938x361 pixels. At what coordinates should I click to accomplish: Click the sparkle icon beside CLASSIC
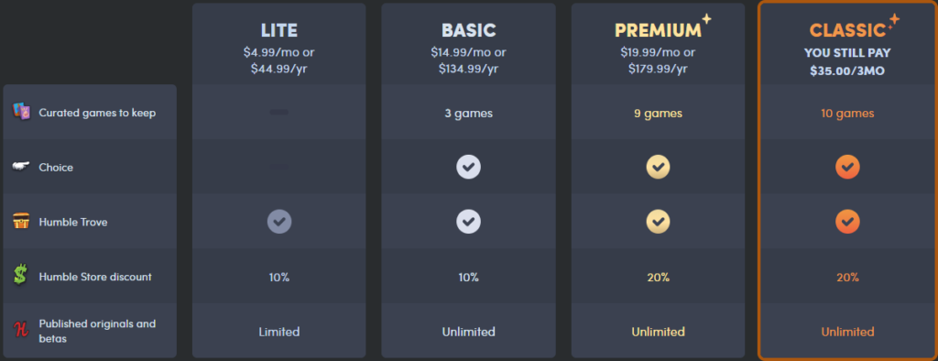[894, 22]
